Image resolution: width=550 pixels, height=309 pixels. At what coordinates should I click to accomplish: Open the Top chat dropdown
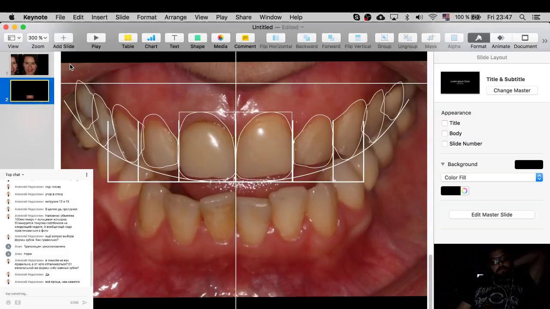point(15,175)
